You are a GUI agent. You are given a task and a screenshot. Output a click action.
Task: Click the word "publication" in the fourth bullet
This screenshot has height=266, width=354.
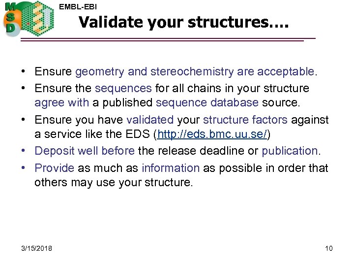coord(290,151)
